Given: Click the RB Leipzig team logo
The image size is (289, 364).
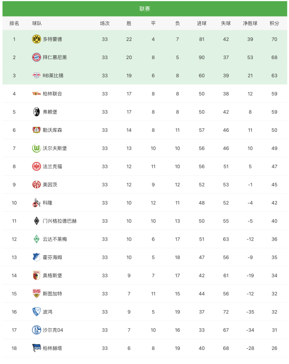Looking at the screenshot, I should click(37, 76).
